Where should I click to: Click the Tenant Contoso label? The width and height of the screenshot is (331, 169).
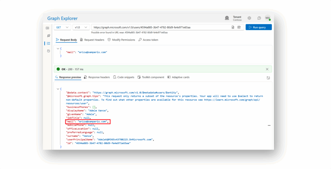pos(237,18)
